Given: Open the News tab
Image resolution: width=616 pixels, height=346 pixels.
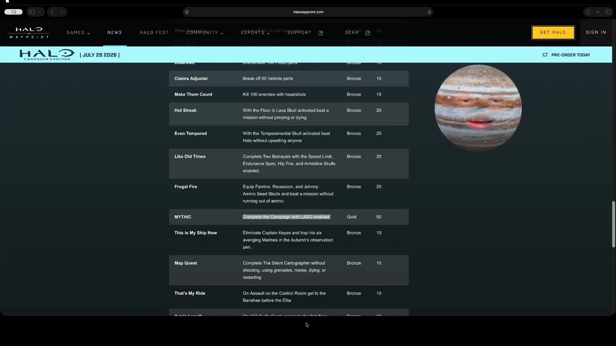Looking at the screenshot, I should (115, 33).
